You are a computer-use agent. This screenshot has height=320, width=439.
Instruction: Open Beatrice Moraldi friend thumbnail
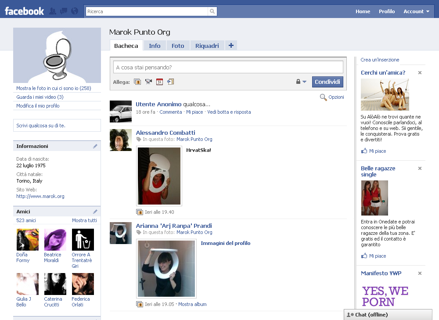tap(55, 240)
